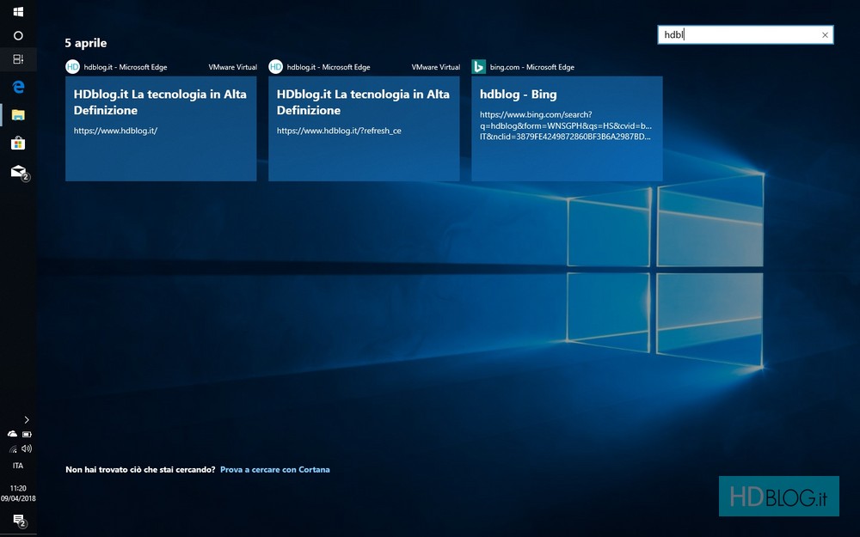Open Microsoft Store from the taskbar
860x537 pixels.
(18, 143)
